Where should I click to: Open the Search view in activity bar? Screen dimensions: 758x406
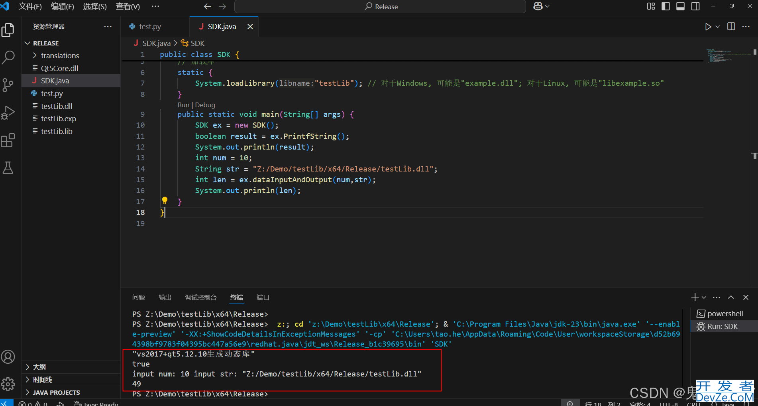point(8,57)
